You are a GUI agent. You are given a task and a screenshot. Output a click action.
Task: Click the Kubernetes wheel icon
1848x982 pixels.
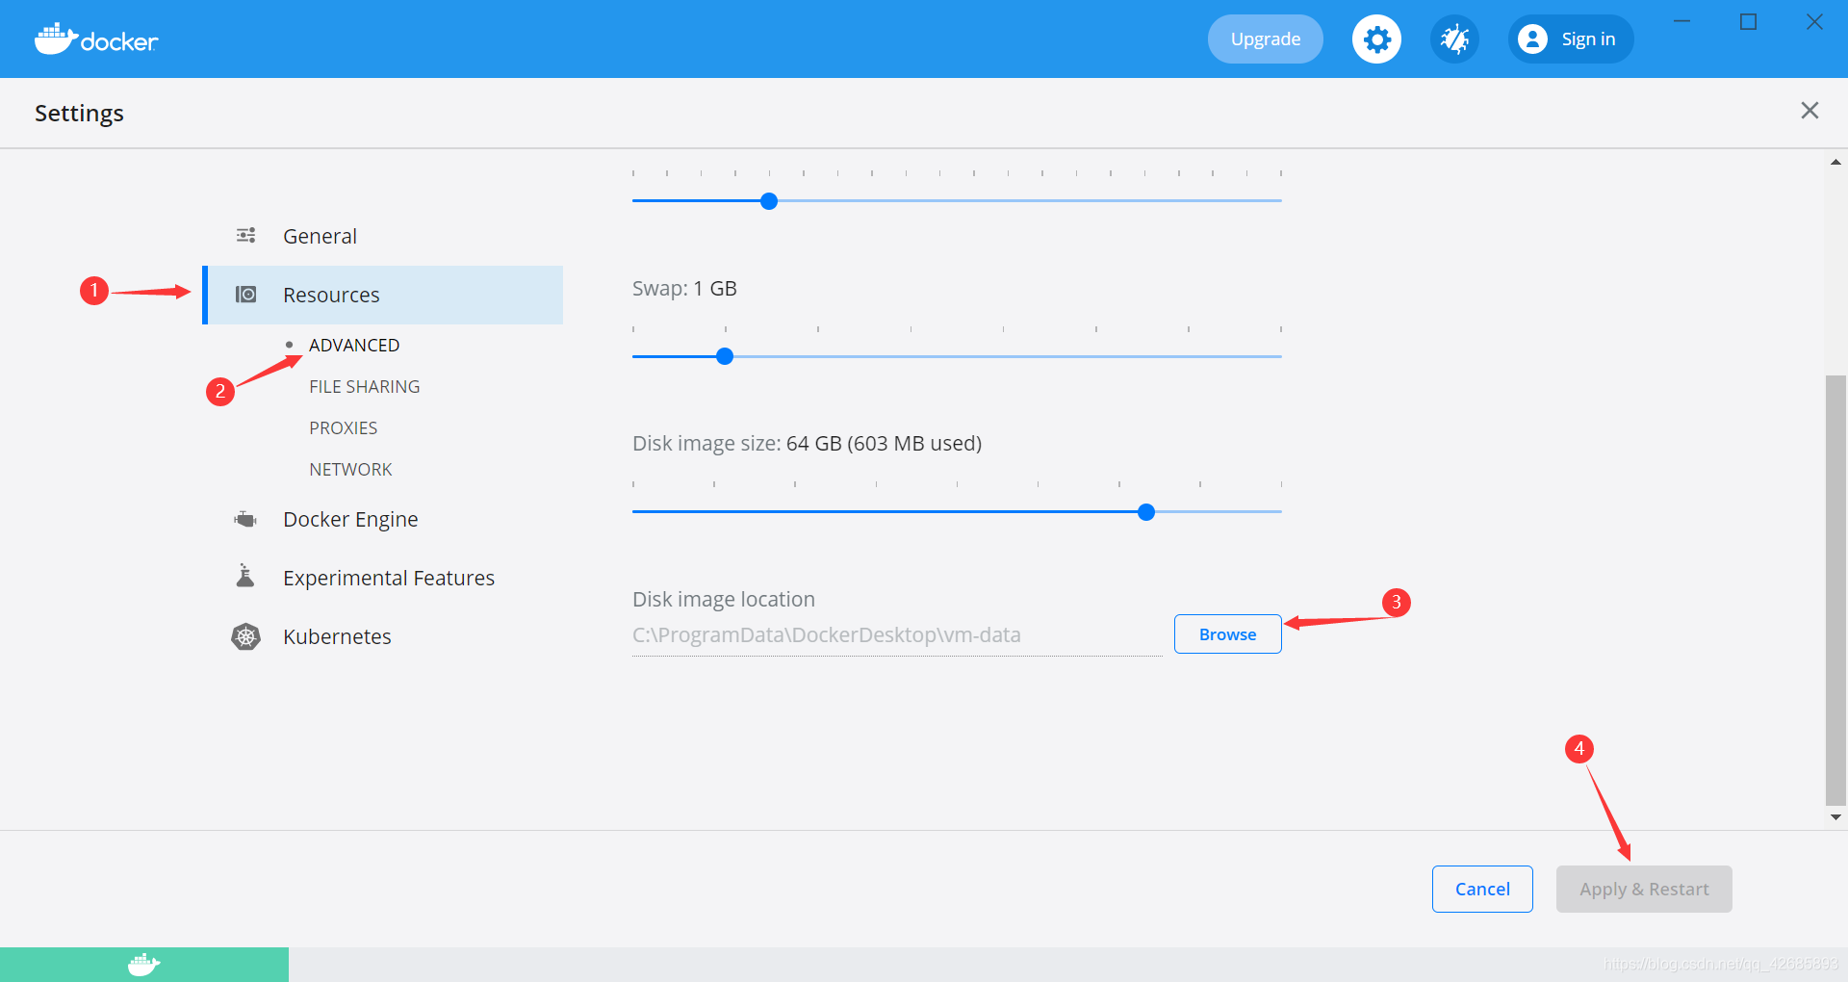[x=246, y=636]
